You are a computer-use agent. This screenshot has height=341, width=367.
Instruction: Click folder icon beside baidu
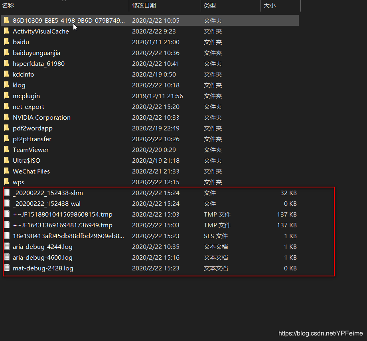[x=6, y=41]
